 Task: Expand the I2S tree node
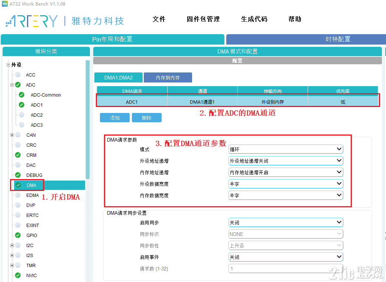(12, 255)
